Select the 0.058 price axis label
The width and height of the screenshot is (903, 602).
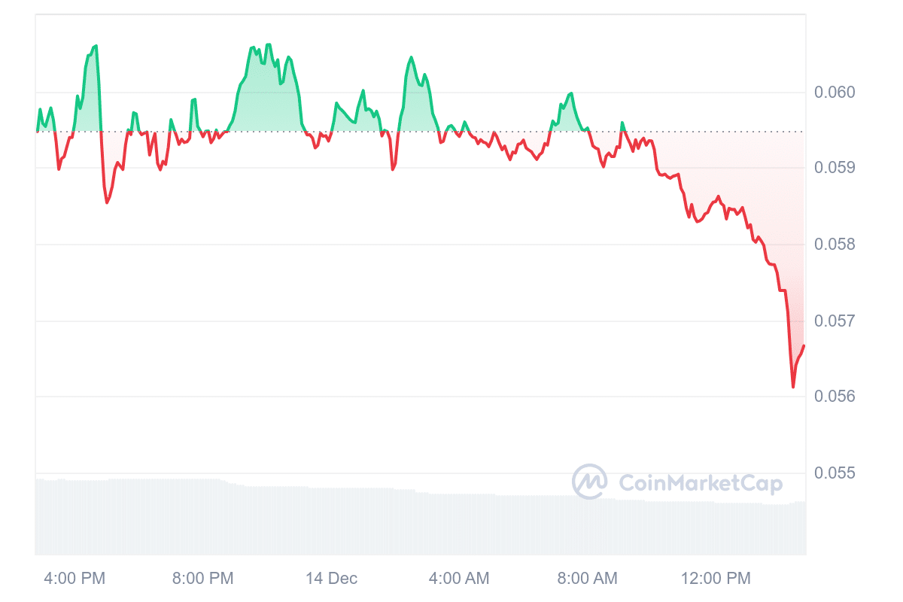click(835, 245)
